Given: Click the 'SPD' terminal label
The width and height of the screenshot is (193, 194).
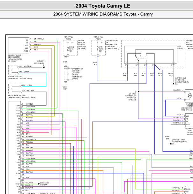Looking at the screenshot, I should (19, 152).
